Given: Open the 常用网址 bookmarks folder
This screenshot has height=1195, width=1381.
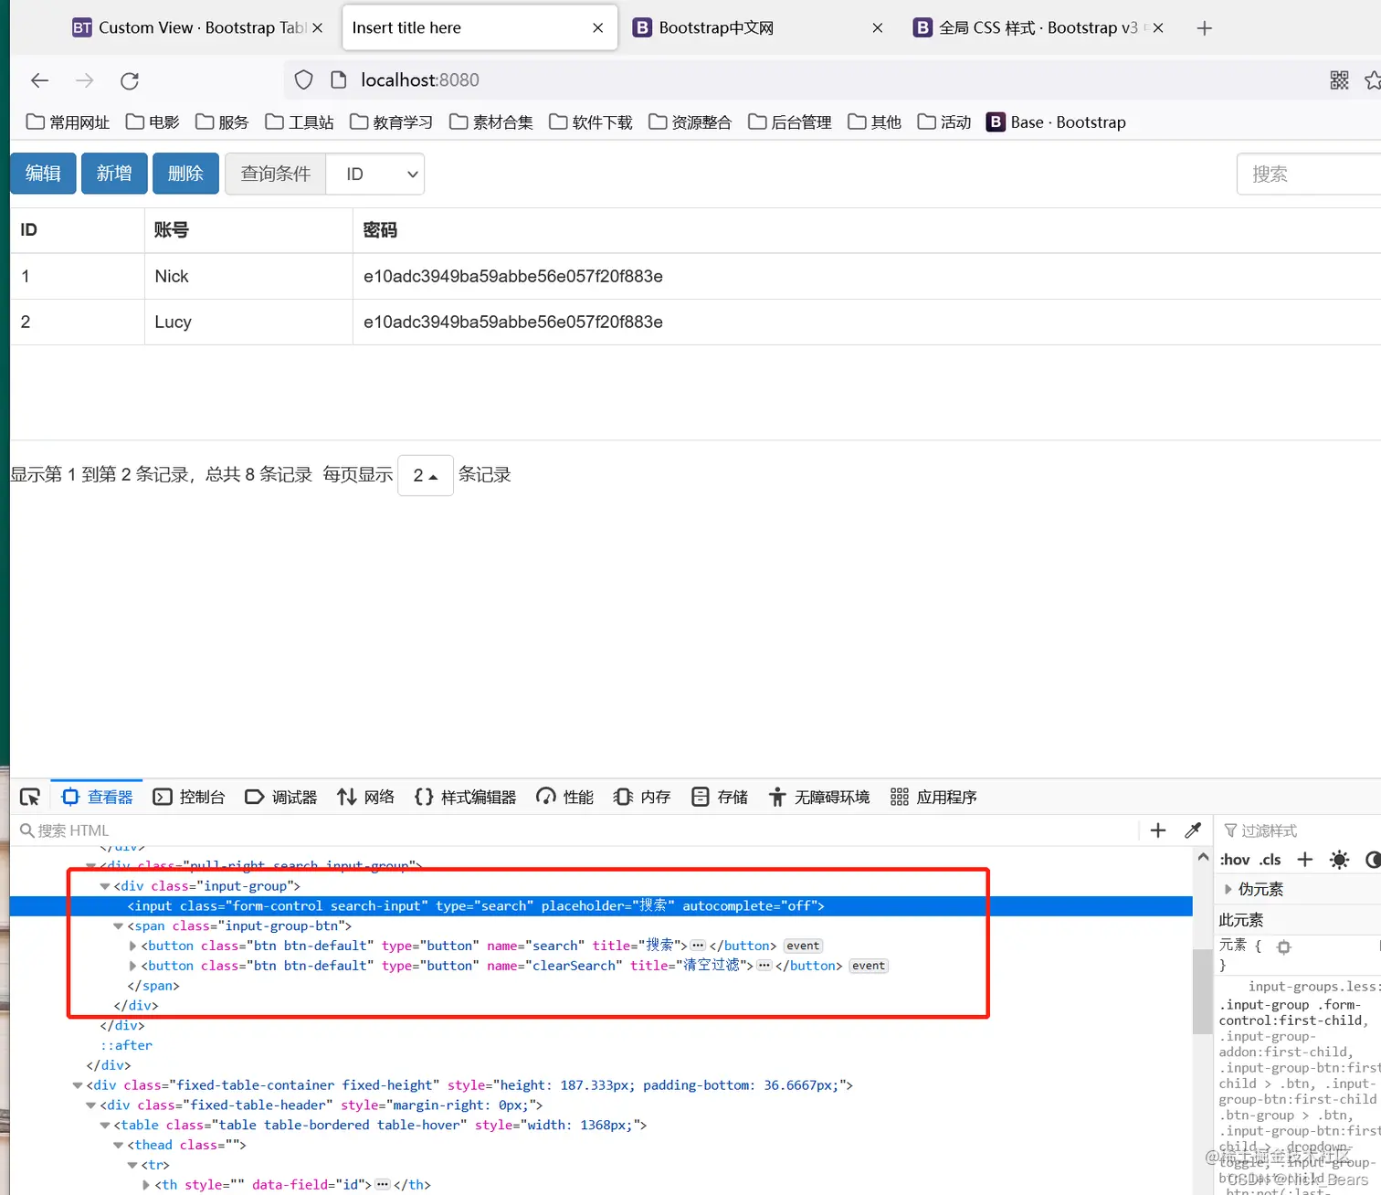Looking at the screenshot, I should tap(68, 122).
